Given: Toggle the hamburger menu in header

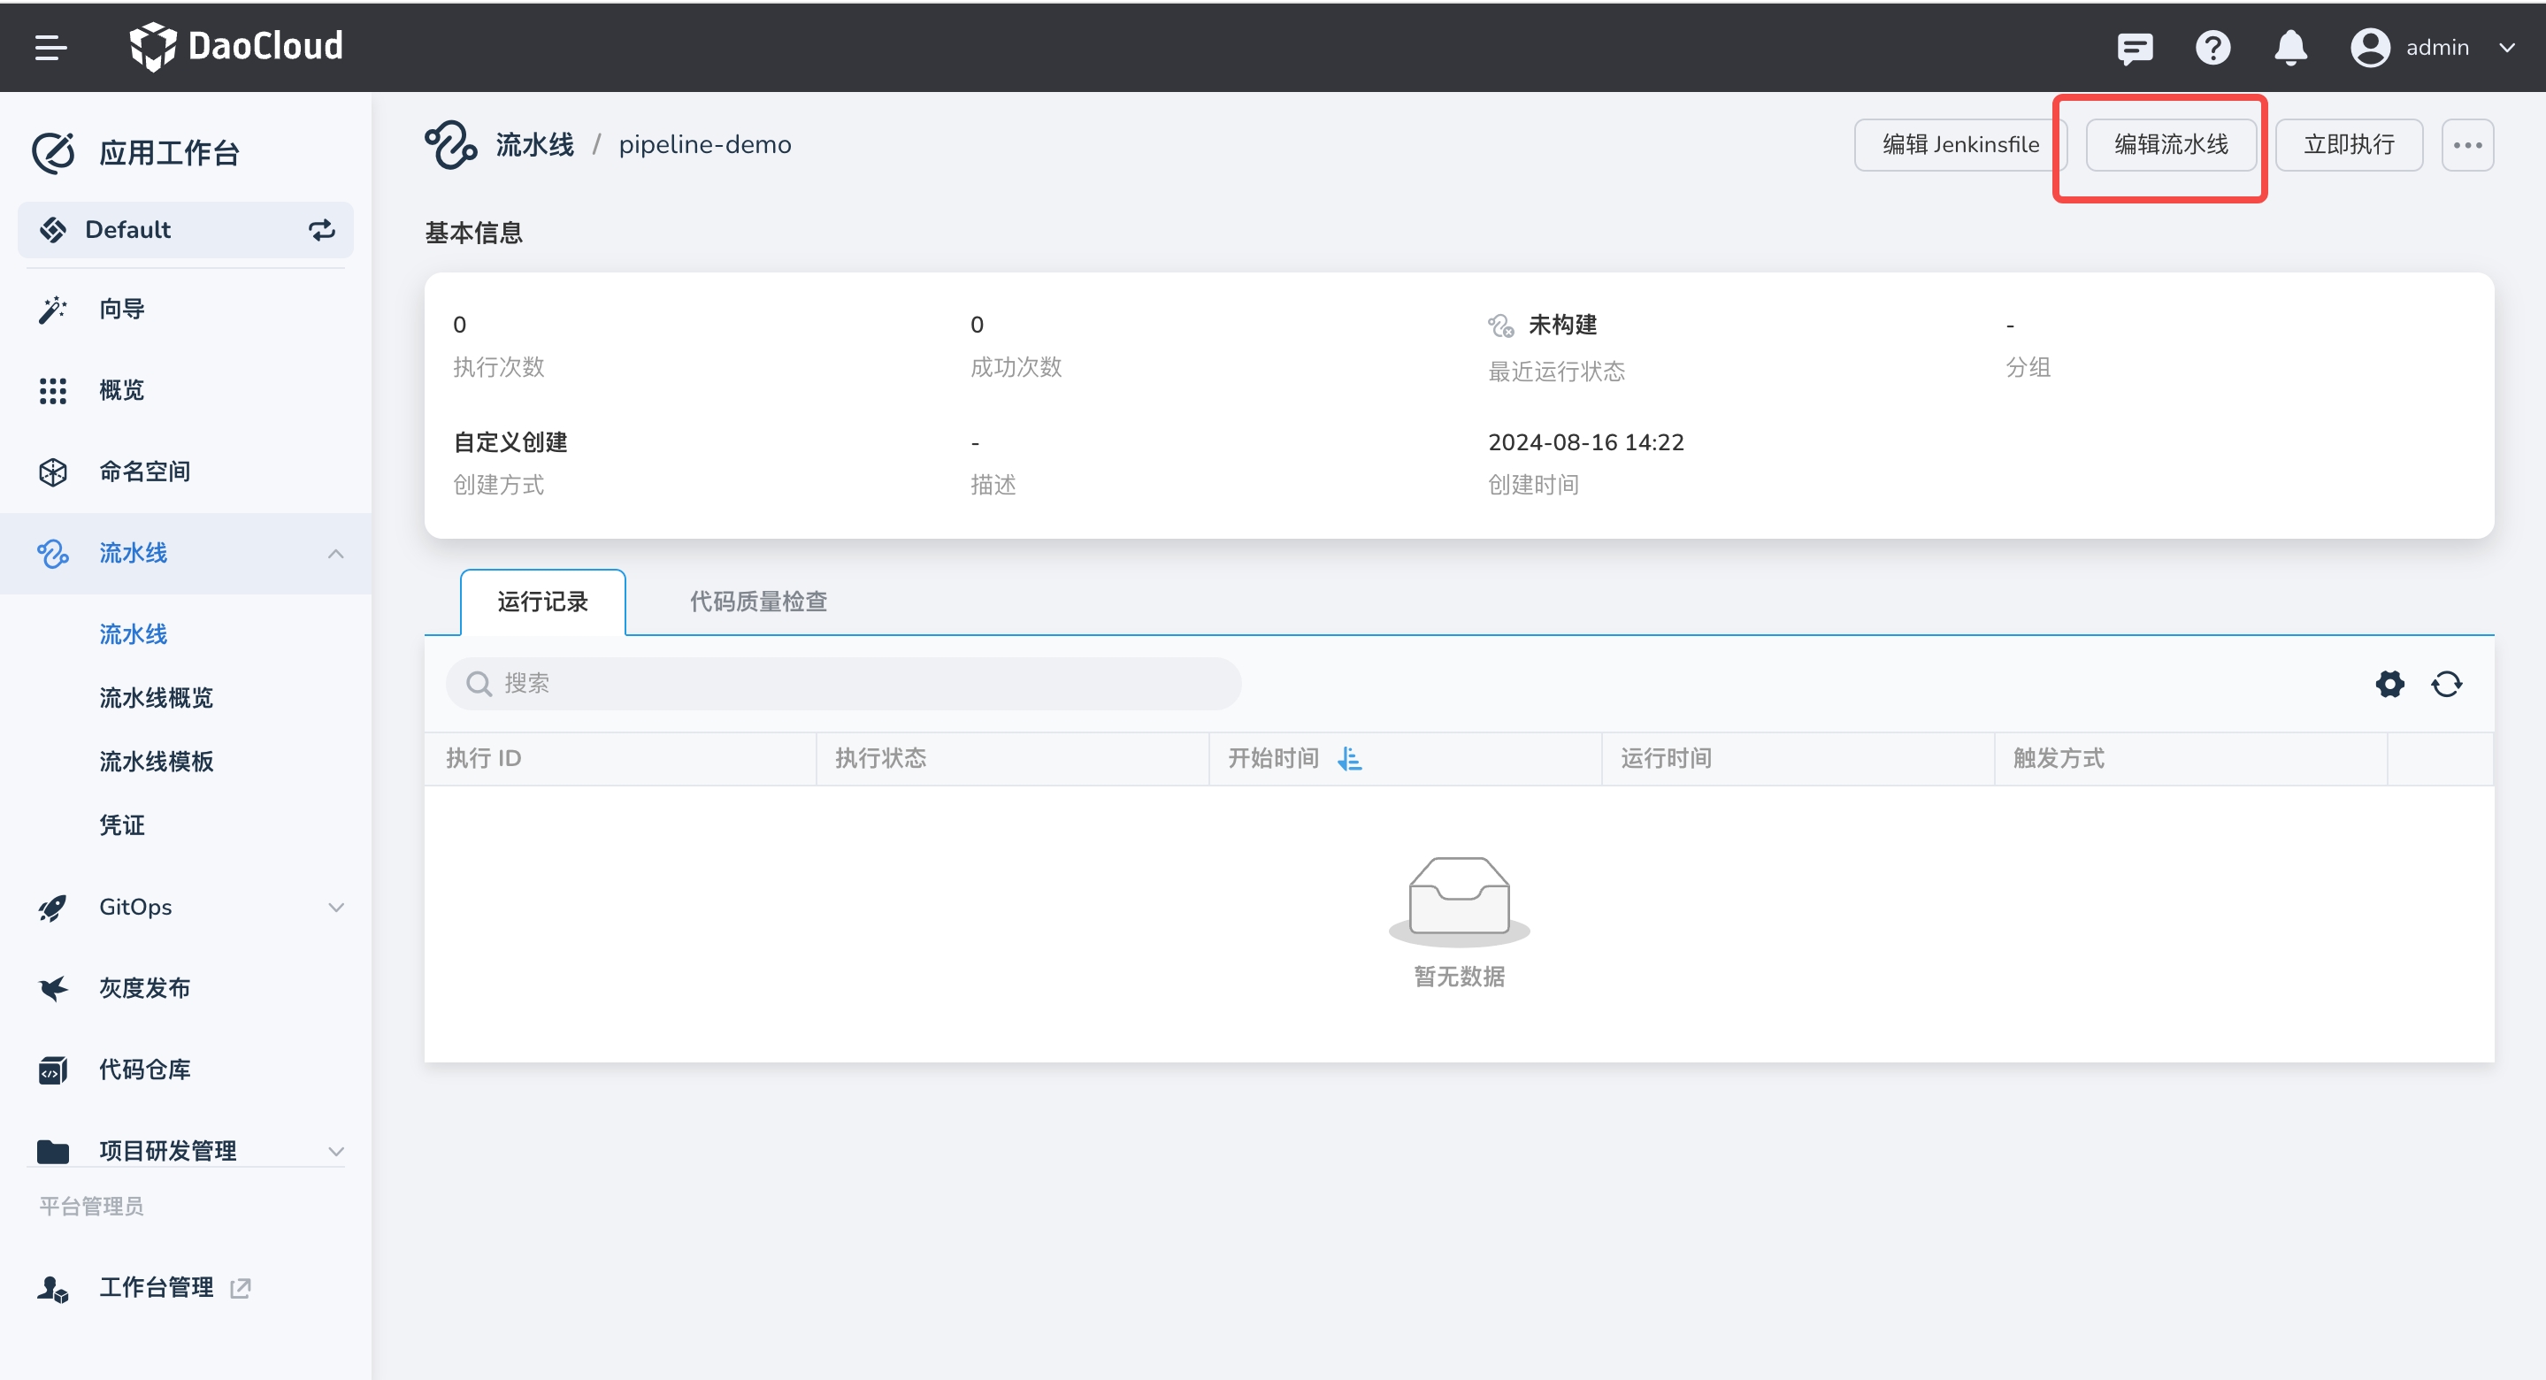Looking at the screenshot, I should (50, 47).
